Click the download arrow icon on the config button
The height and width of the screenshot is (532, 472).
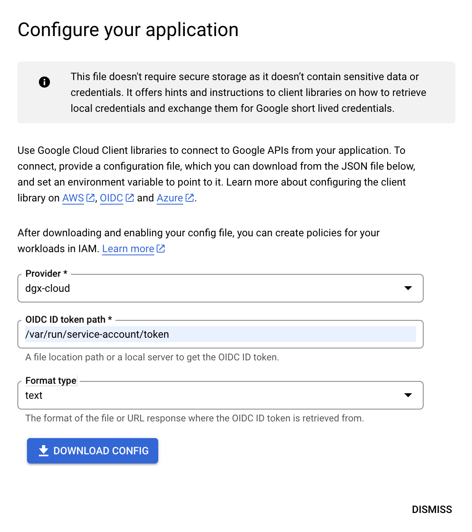click(x=44, y=451)
